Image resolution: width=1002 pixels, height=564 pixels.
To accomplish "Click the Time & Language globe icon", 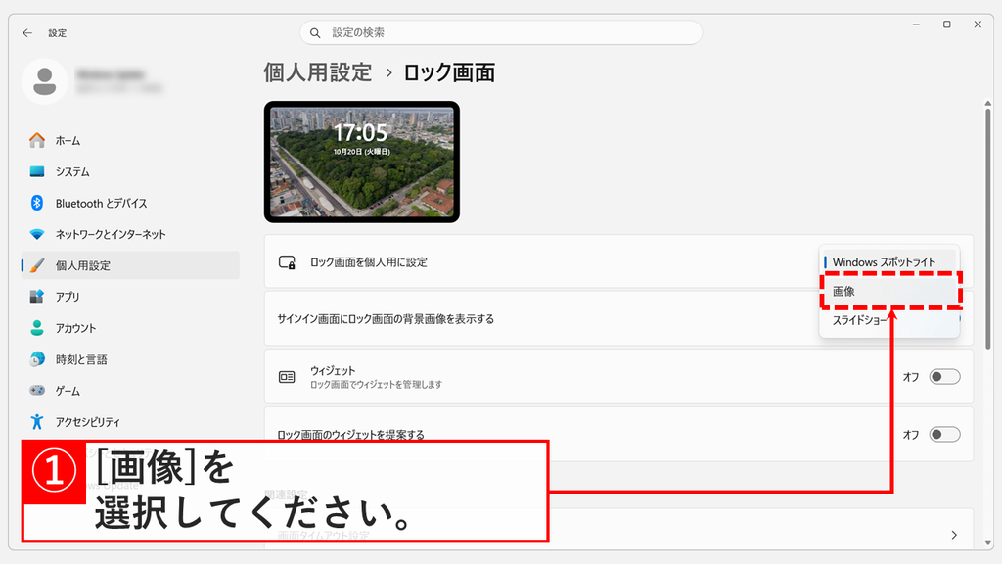I will coord(37,359).
